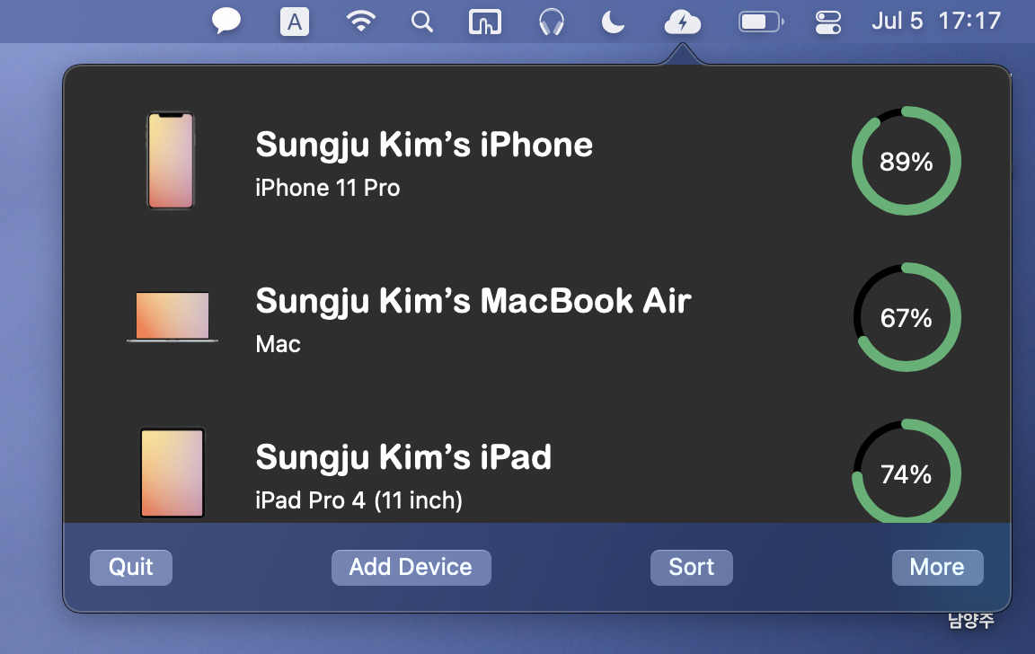Viewport: 1035px width, 654px height.
Task: Click the MacBook Air device thumbnail
Action: (172, 317)
